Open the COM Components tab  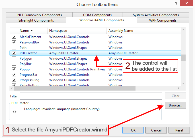97,15
